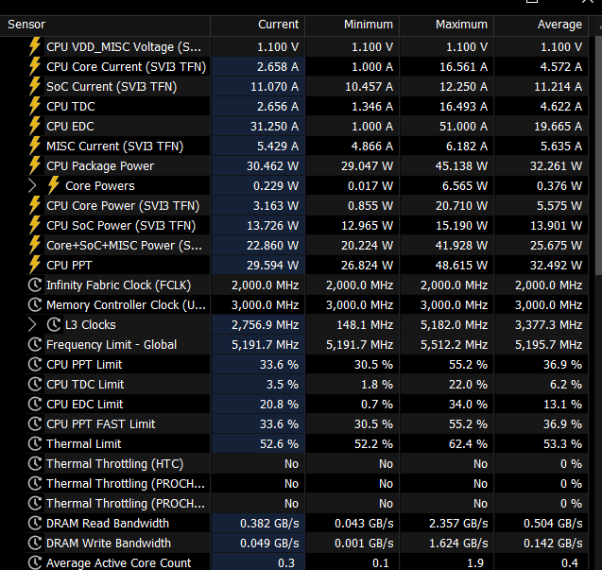Expand the L3 Clocks group
The width and height of the screenshot is (602, 570).
point(33,324)
